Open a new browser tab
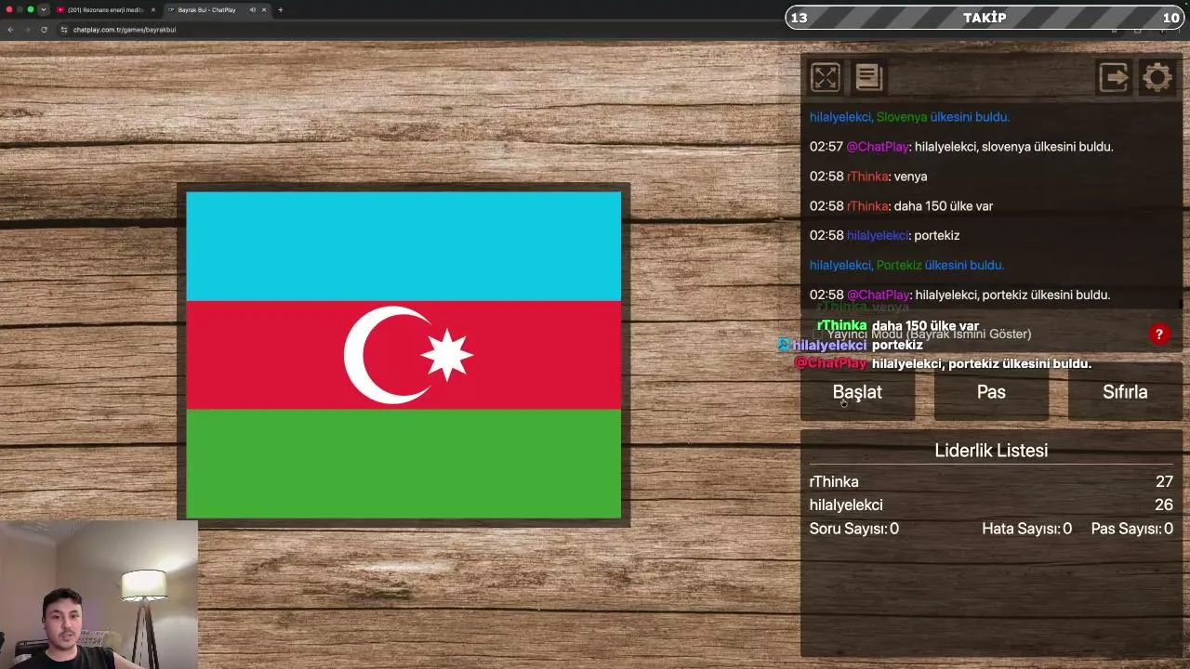 (280, 10)
